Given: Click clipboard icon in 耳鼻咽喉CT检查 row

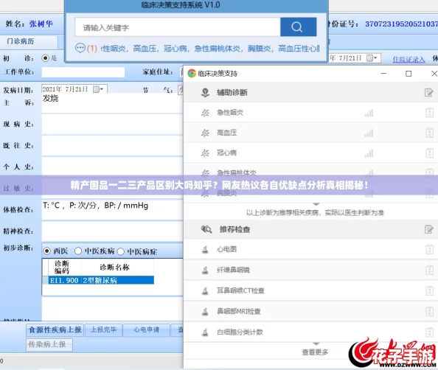Looking at the screenshot, I should [429, 290].
